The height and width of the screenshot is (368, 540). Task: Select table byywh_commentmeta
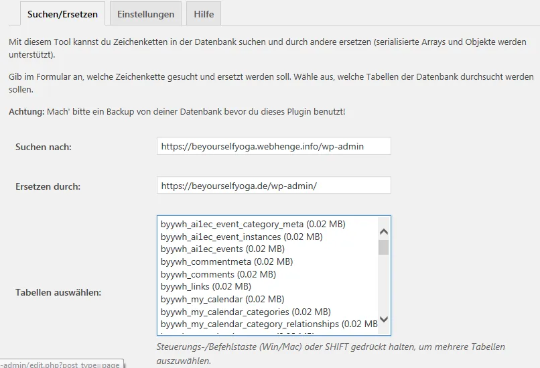pyautogui.click(x=226, y=261)
